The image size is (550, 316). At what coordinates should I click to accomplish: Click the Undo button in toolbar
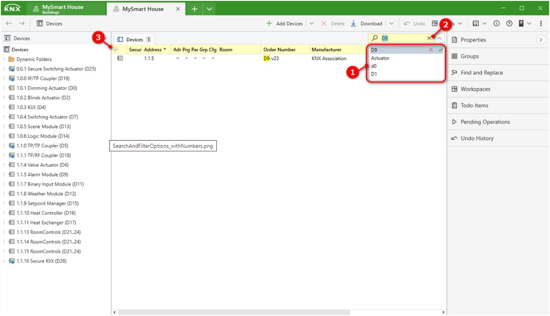point(414,23)
